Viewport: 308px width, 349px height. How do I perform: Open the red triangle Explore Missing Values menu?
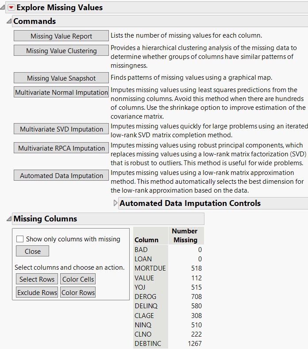click(x=11, y=8)
